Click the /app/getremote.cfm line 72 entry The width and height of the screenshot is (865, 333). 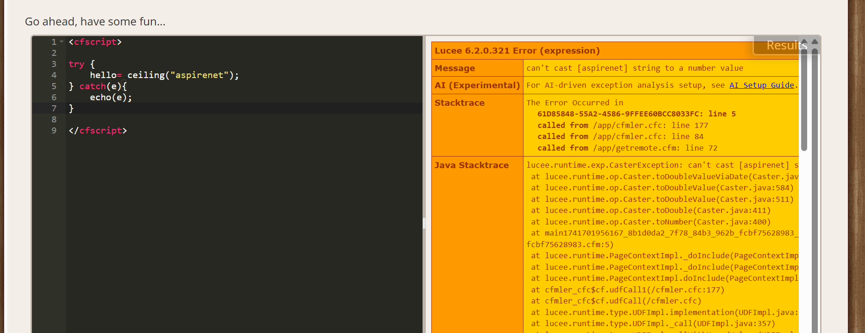pos(655,148)
